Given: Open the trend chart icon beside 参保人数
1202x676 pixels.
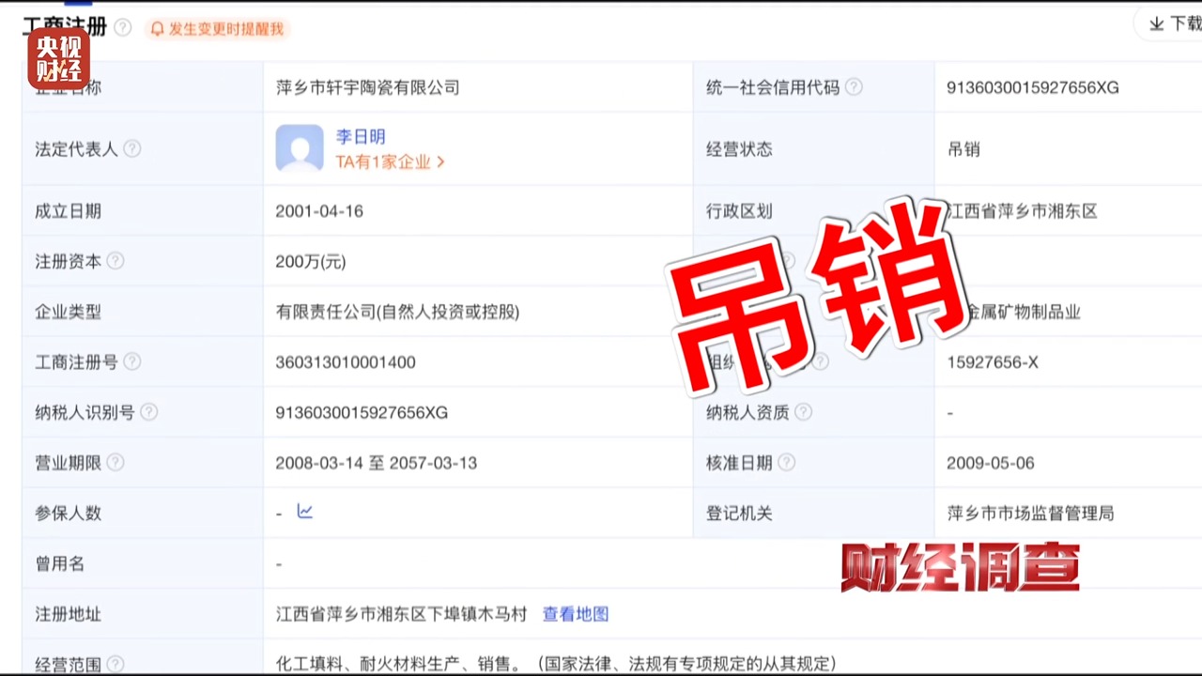Looking at the screenshot, I should [304, 513].
